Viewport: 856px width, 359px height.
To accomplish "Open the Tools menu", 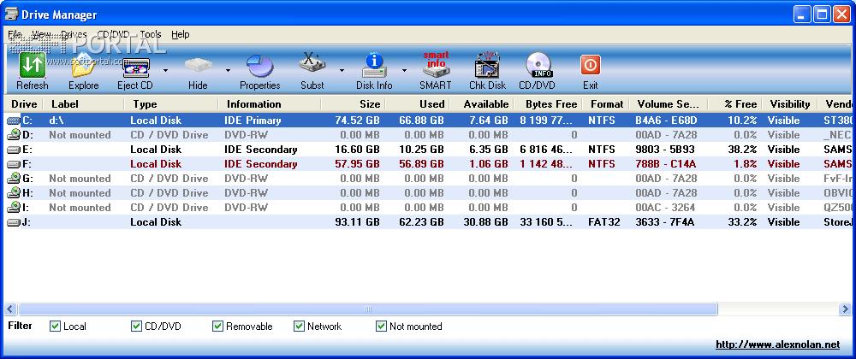I will [x=151, y=34].
